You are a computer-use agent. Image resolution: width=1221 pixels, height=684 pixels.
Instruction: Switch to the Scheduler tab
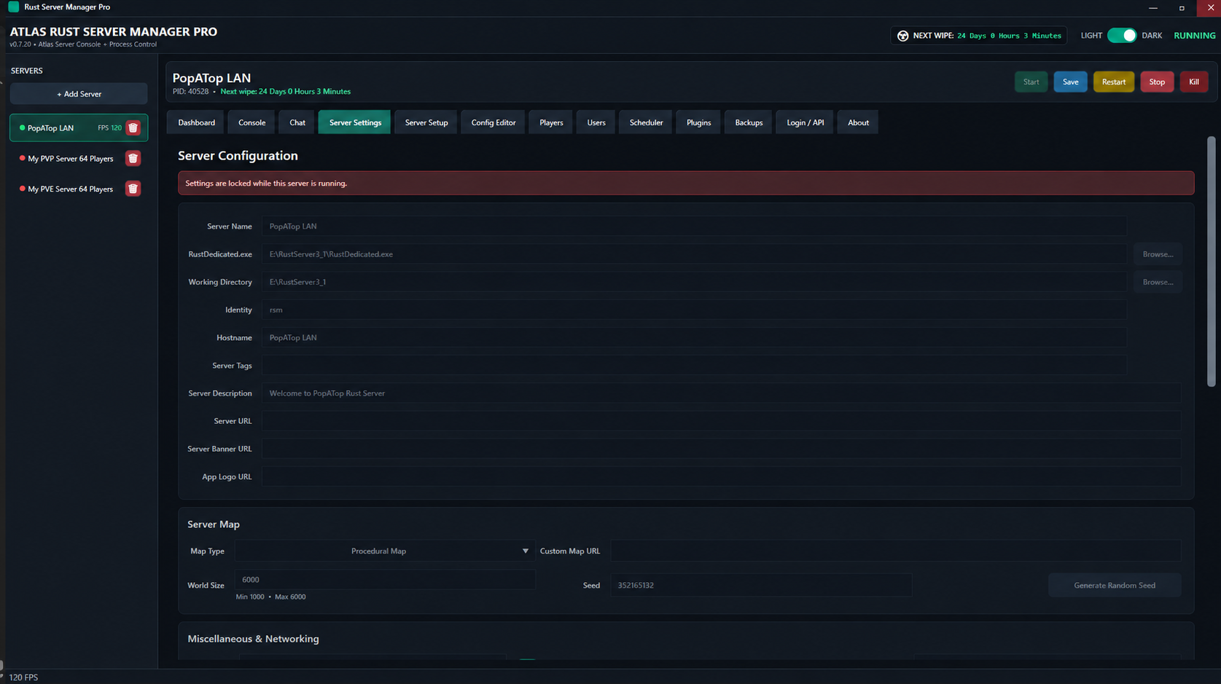pyautogui.click(x=646, y=122)
